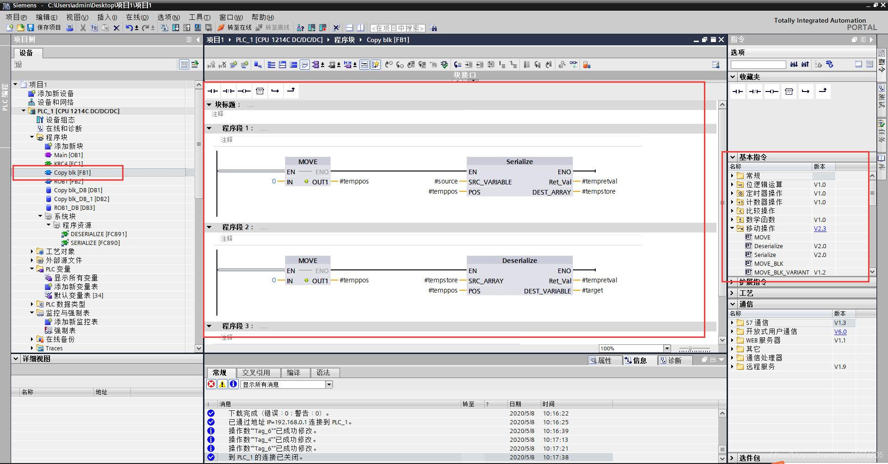Open the 在线(O) menu
888x464 pixels.
137,17
